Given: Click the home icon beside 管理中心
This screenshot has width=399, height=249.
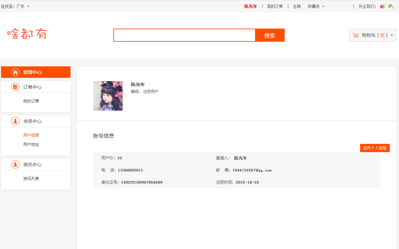Looking at the screenshot, I should (15, 72).
